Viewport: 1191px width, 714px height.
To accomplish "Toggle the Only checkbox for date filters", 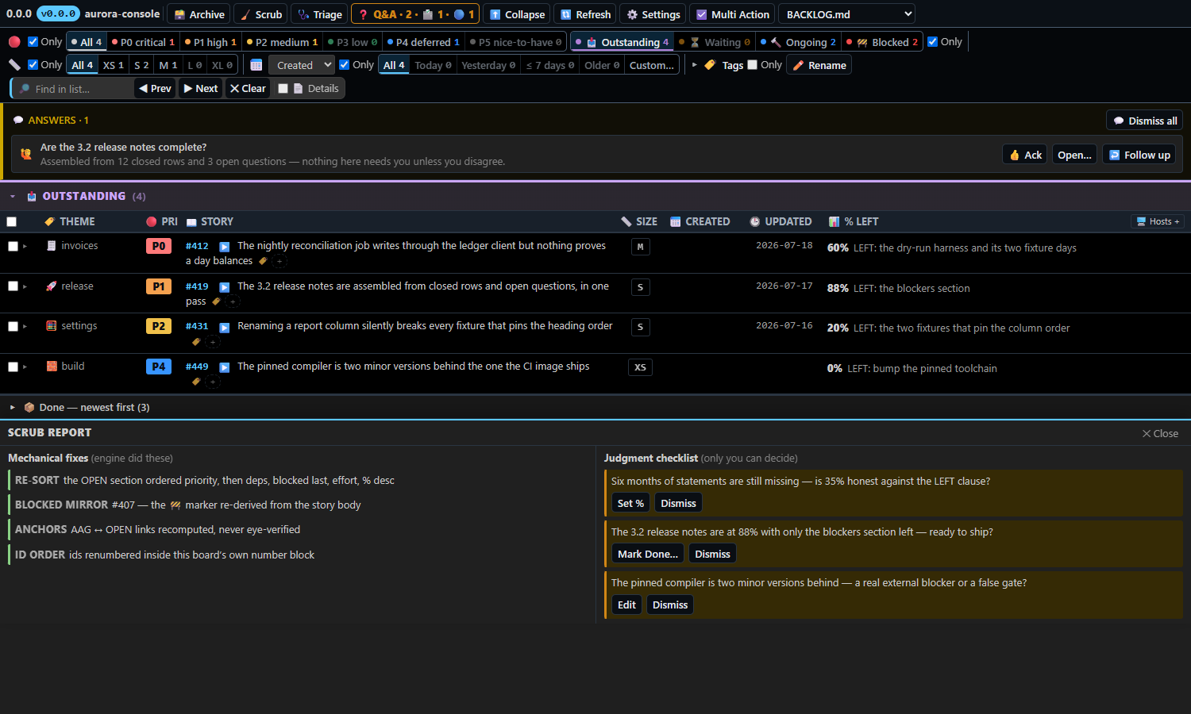I will pos(345,65).
